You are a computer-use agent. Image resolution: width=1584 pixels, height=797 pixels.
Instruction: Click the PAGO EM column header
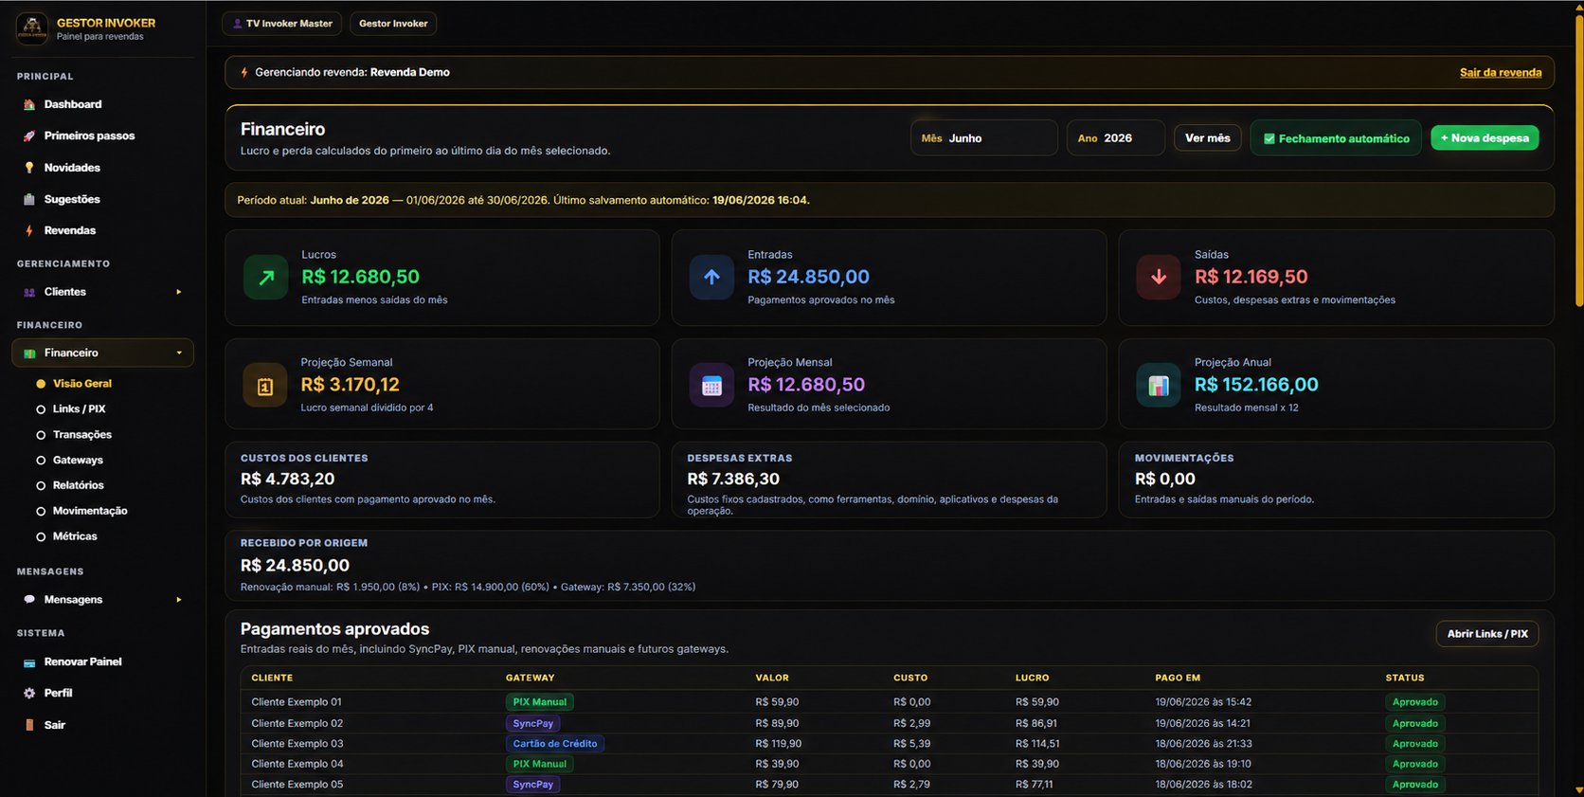pyautogui.click(x=1178, y=678)
